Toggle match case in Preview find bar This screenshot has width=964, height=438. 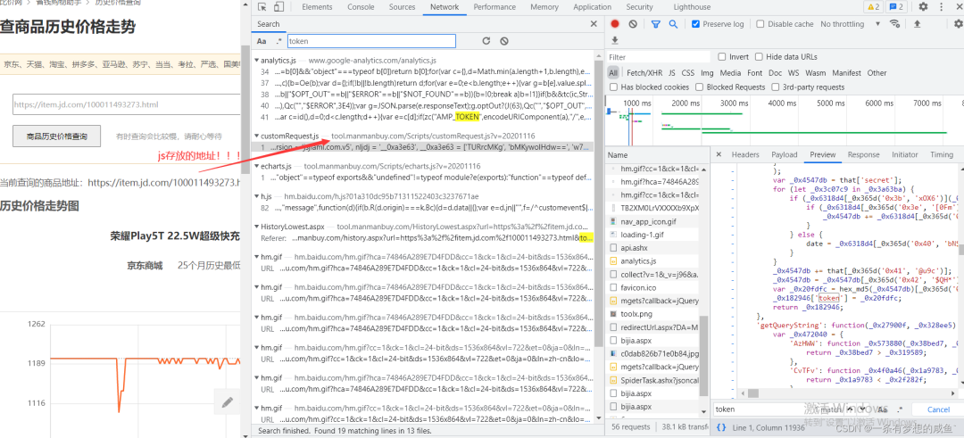click(882, 409)
